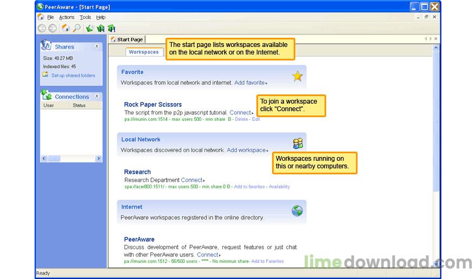Image resolution: width=476 pixels, height=279 pixels.
Task: Open the home page toolbar icon
Action: [x=65, y=28]
